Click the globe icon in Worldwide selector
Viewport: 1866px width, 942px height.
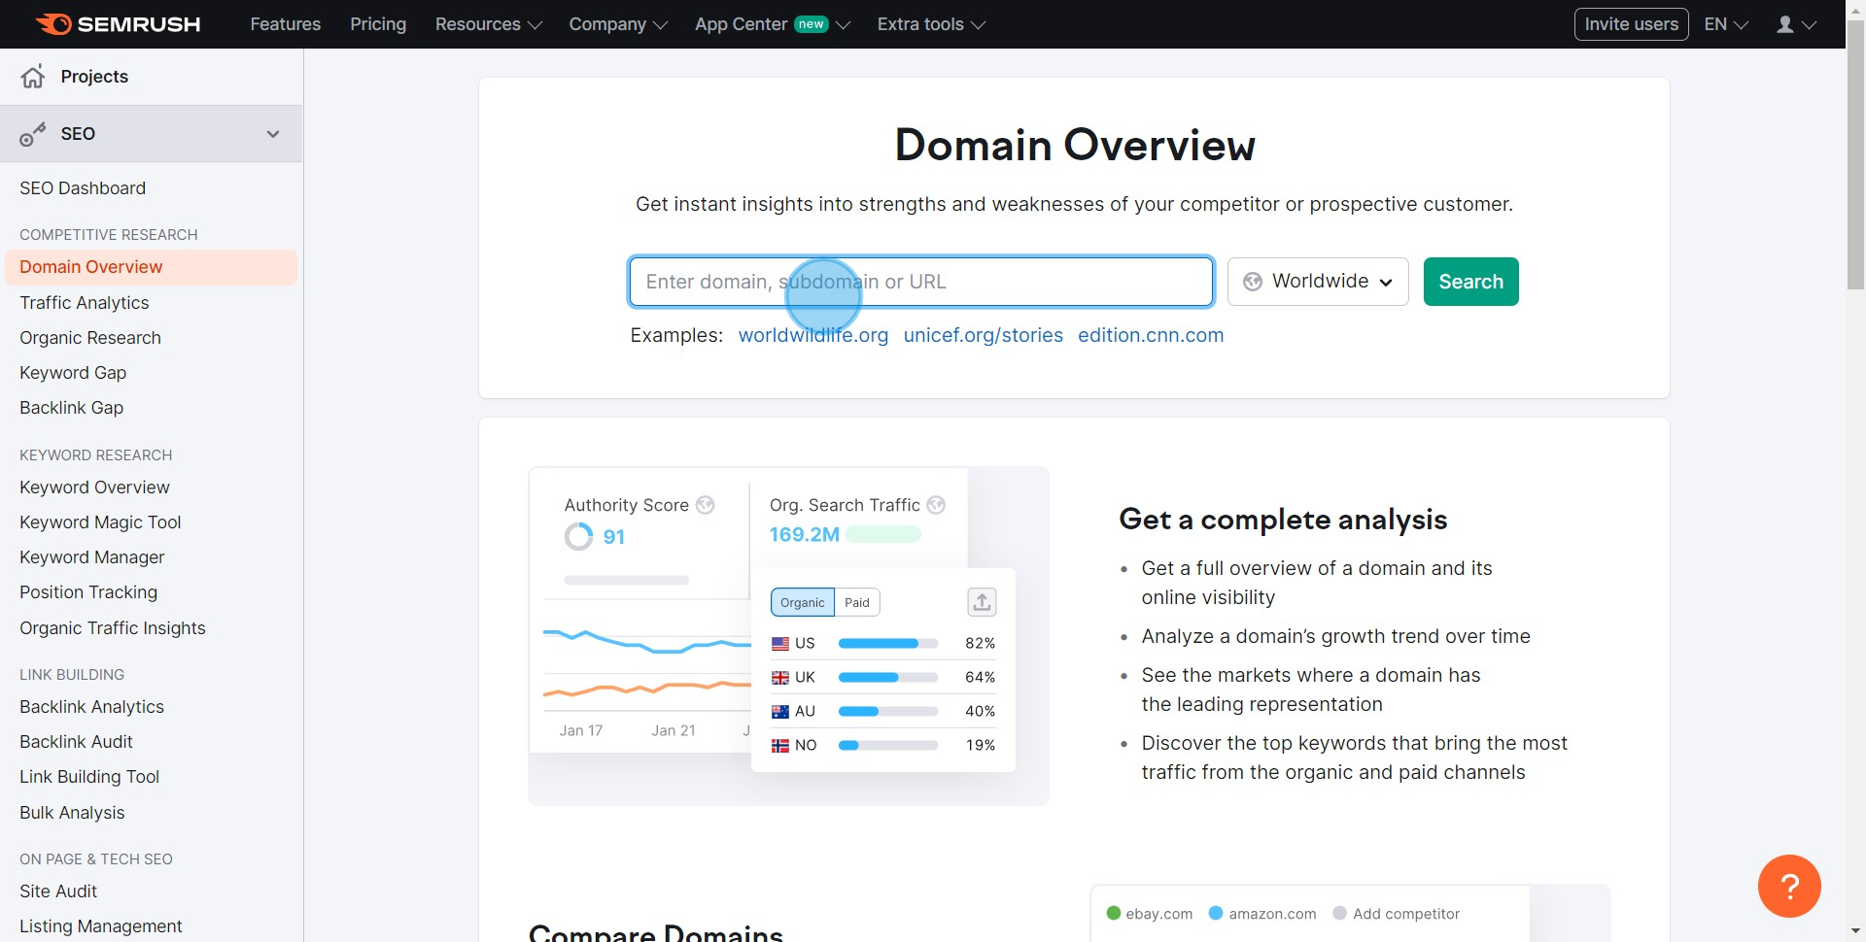coord(1253,282)
